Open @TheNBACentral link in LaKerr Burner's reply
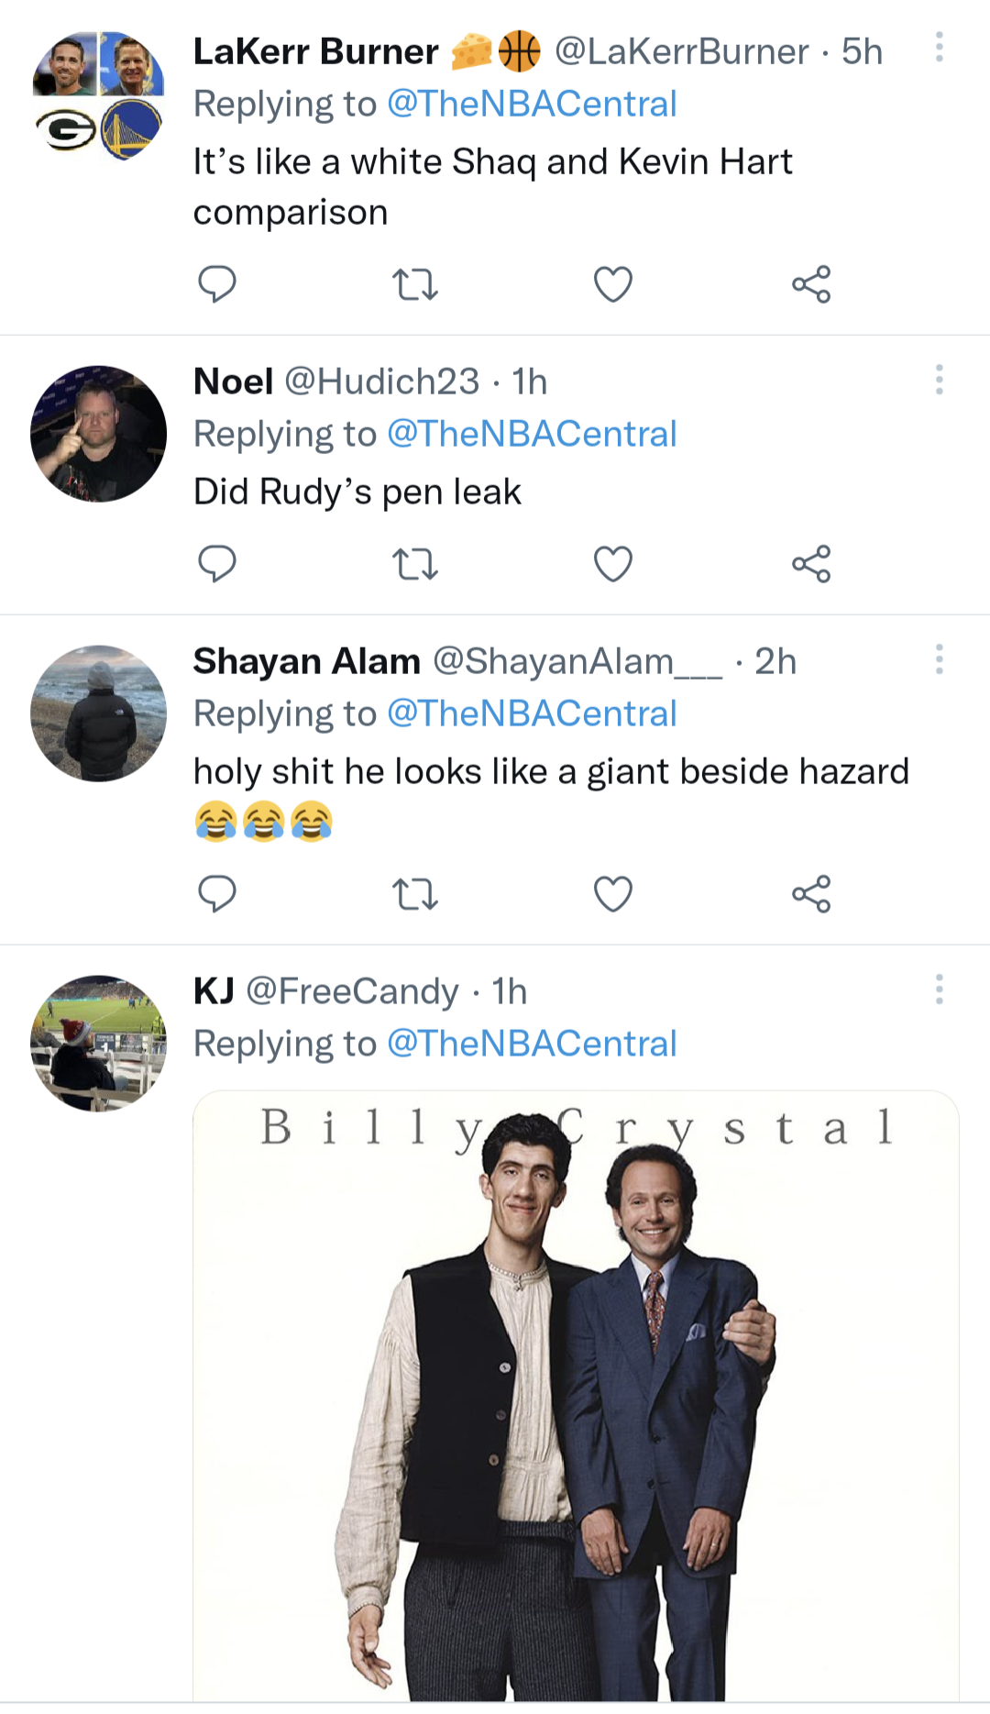Screen dimensions: 990x1714 [x=532, y=105]
